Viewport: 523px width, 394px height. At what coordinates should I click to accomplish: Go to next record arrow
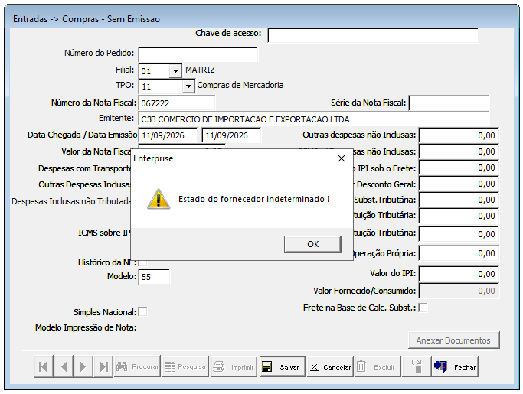[x=83, y=366]
